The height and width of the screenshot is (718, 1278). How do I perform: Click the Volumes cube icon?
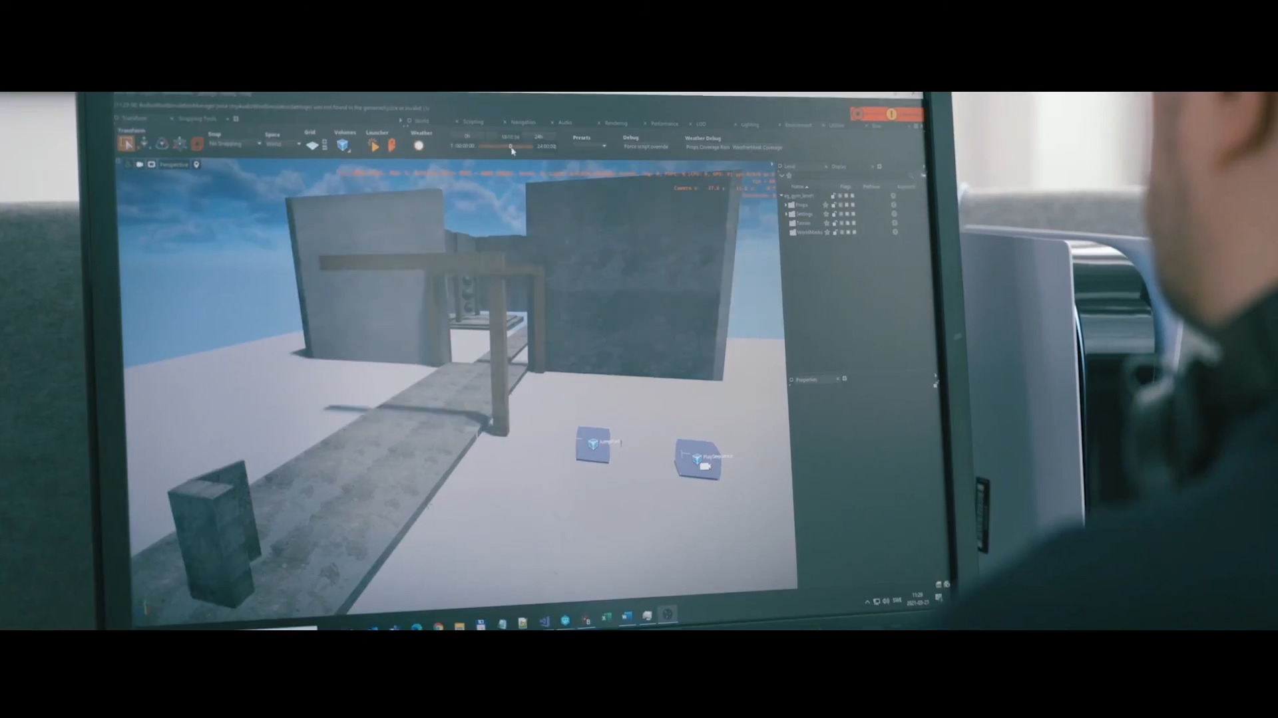(343, 145)
